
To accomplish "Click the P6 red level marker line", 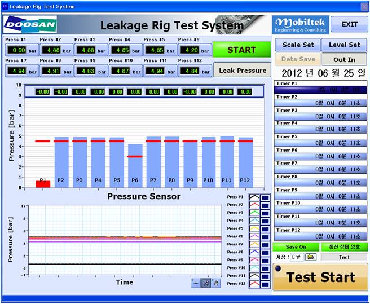I will [135, 156].
